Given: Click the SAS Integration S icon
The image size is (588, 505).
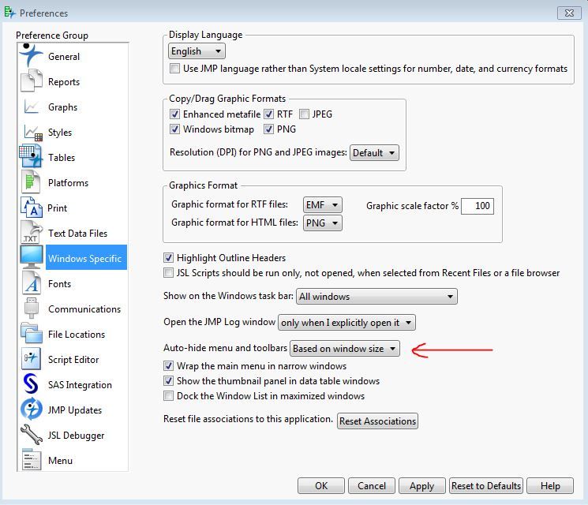Looking at the screenshot, I should (x=31, y=384).
